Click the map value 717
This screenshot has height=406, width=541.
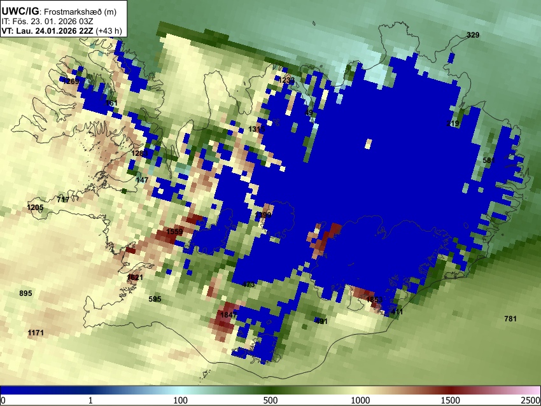(63, 199)
